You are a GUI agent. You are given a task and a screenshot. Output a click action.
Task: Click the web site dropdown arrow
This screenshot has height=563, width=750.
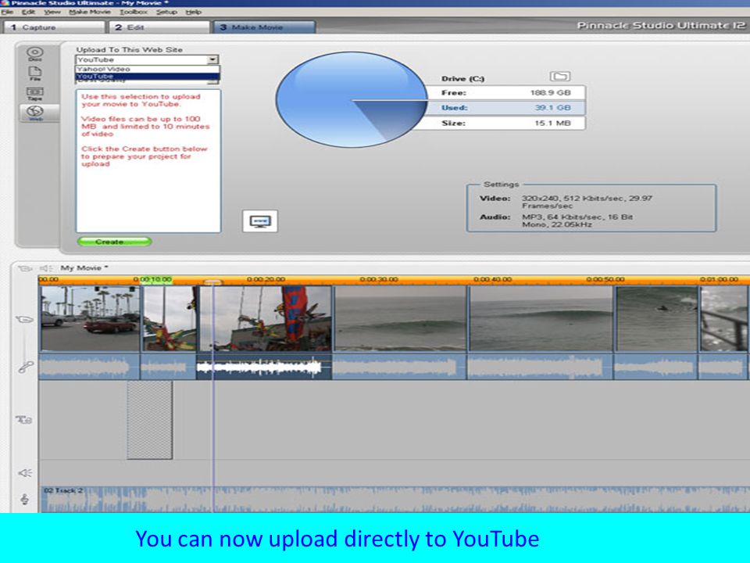212,60
